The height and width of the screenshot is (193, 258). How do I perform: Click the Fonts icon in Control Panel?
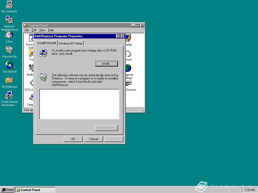click(x=31, y=53)
